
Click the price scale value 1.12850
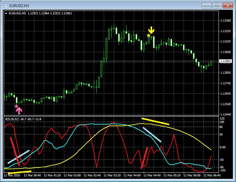click(225, 73)
